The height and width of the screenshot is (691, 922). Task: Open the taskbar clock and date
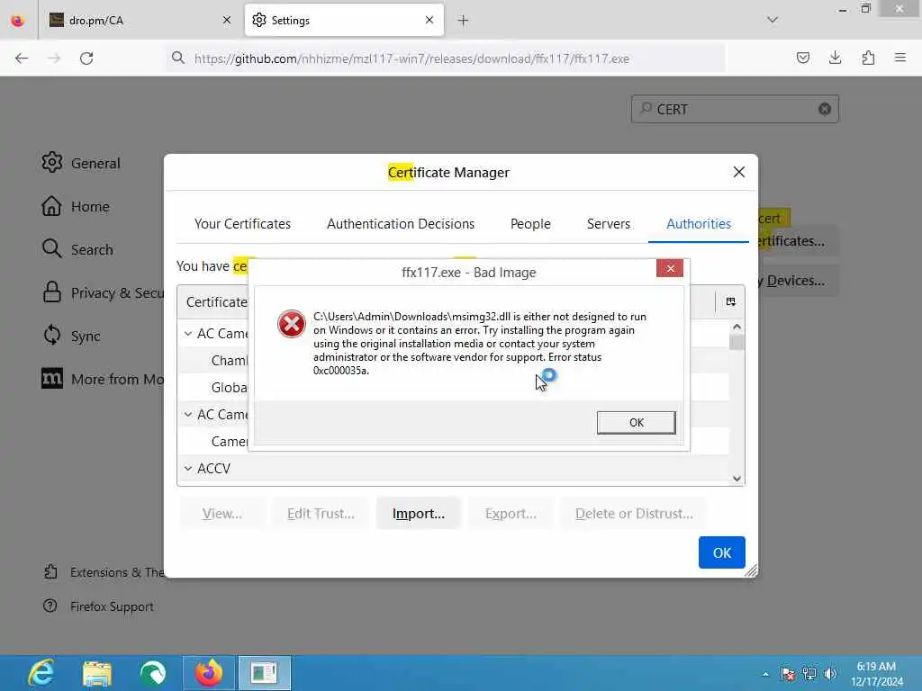pos(876,674)
